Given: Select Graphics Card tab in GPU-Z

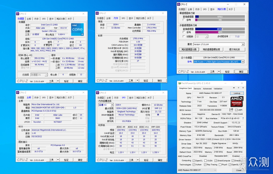Looking at the screenshot, I should 185,88.
